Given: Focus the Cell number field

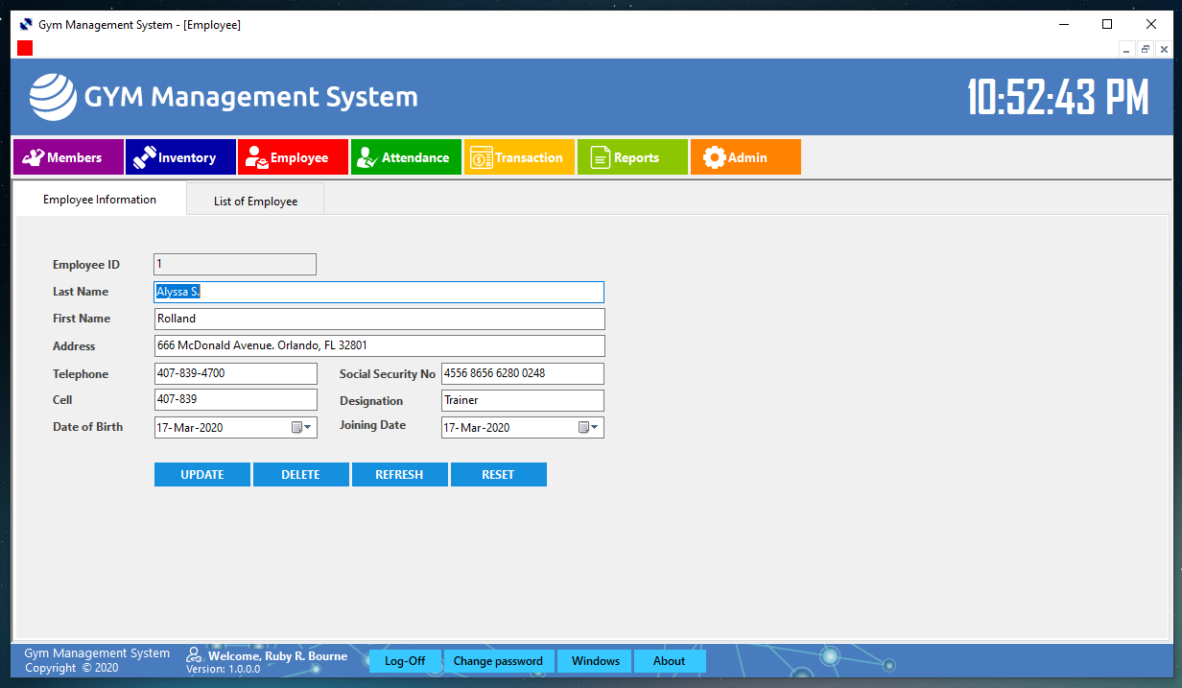Looking at the screenshot, I should point(236,399).
